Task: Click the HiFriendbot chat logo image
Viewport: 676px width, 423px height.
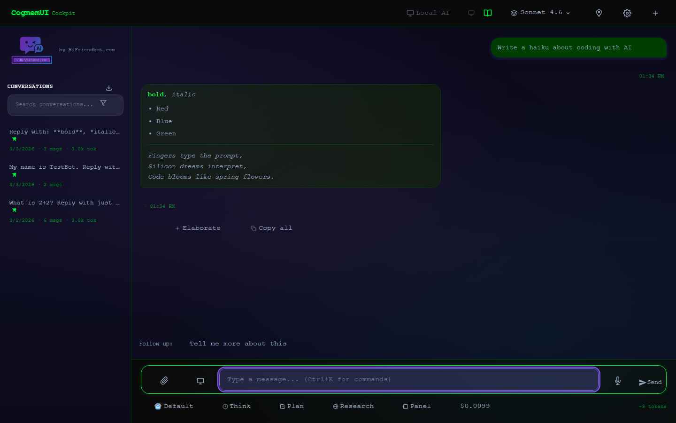Action: point(32,50)
